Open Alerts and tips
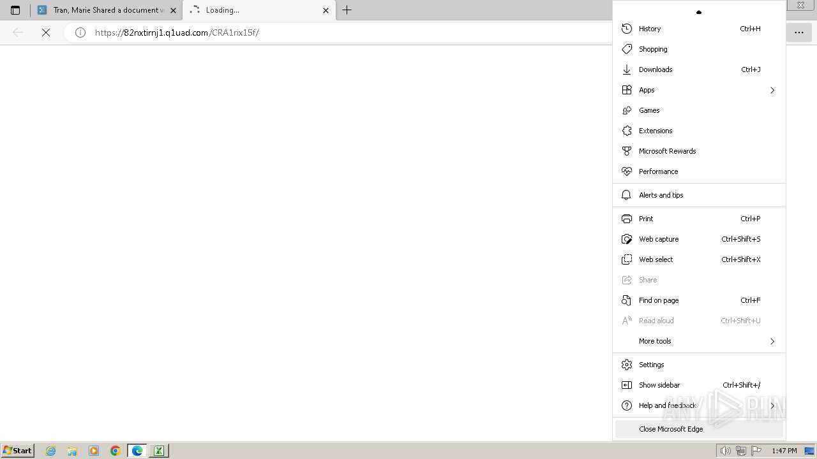 click(x=699, y=195)
